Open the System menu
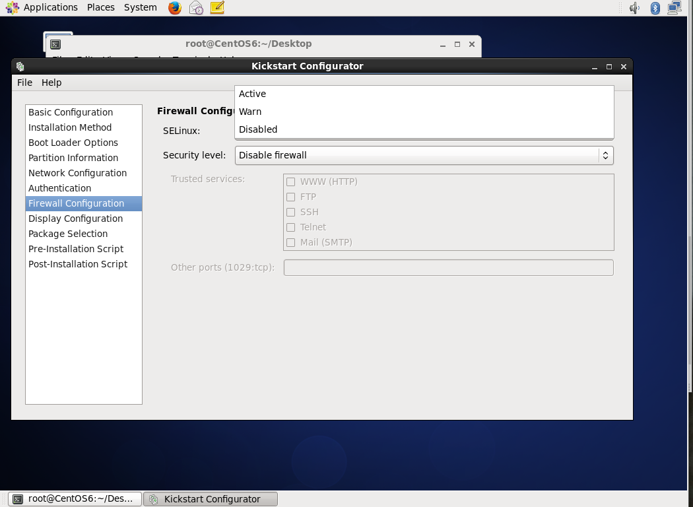Image resolution: width=693 pixels, height=507 pixels. (x=141, y=7)
